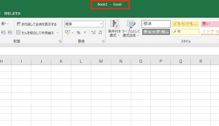Click the orientation text rotation icon
The height and width of the screenshot is (126, 219).
3,24
